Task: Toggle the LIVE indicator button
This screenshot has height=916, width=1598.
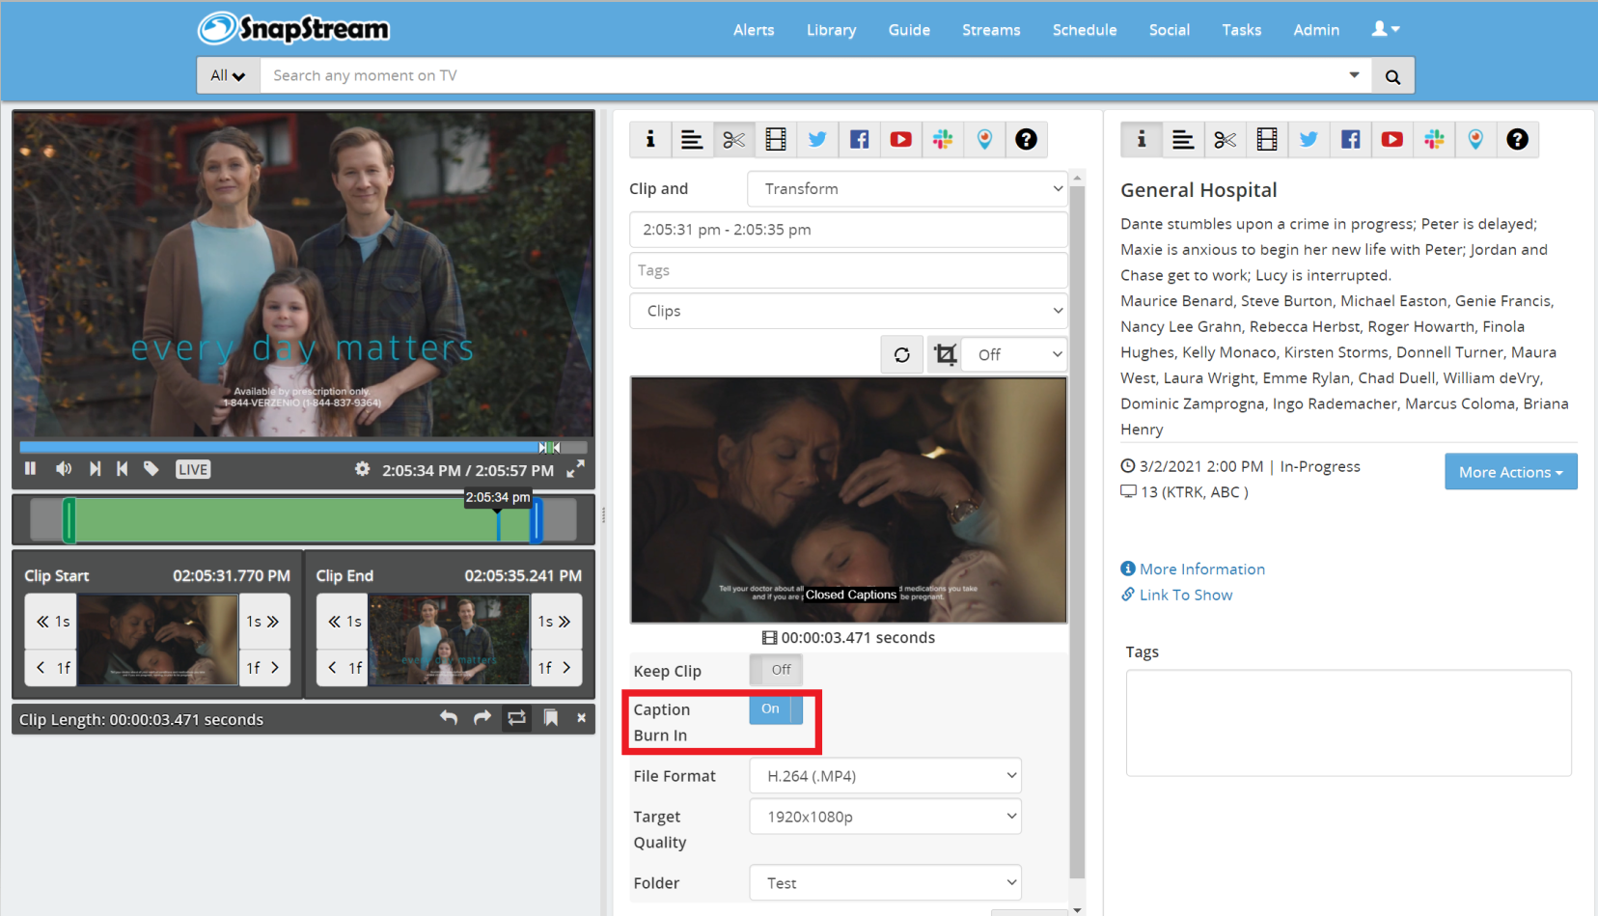Action: [193, 470]
